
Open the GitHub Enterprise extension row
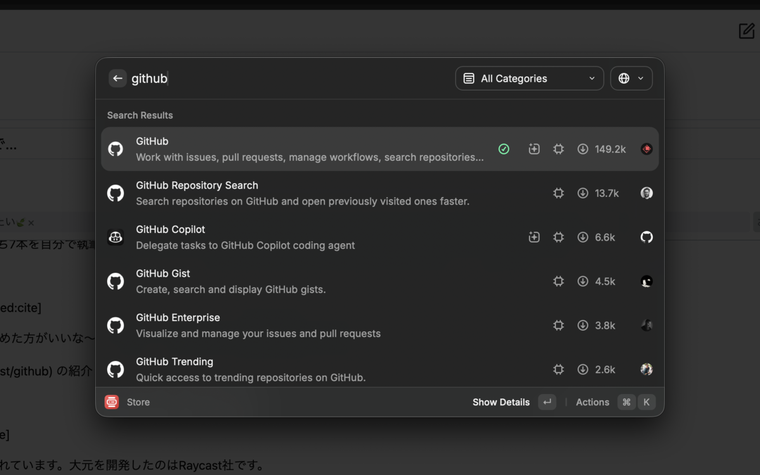(x=380, y=325)
